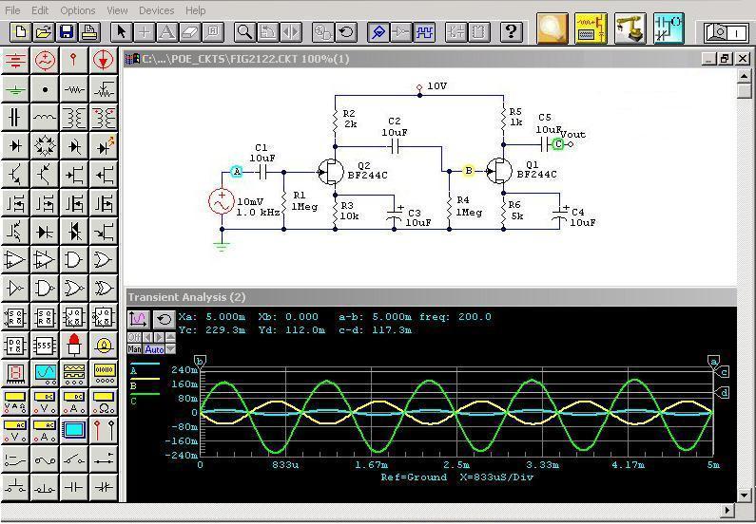
Task: Select the Probe tool in toolbar
Action: pyautogui.click(x=378, y=31)
